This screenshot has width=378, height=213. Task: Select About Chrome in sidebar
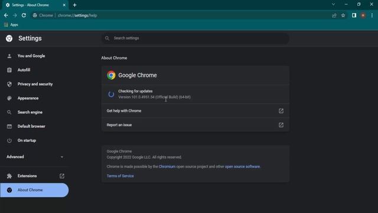[x=34, y=190]
